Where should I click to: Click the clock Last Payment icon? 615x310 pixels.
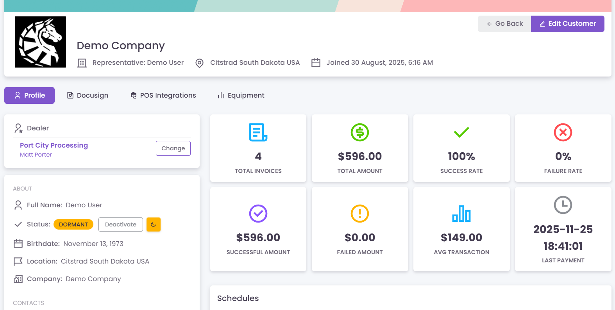[x=563, y=205]
